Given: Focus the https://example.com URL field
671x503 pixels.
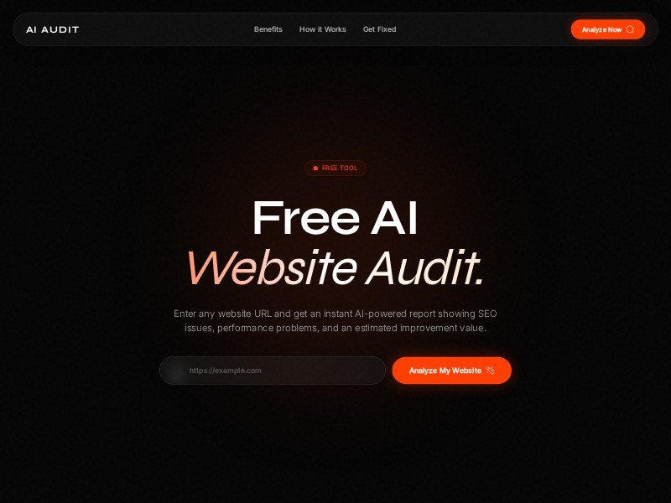Looking at the screenshot, I should [273, 371].
